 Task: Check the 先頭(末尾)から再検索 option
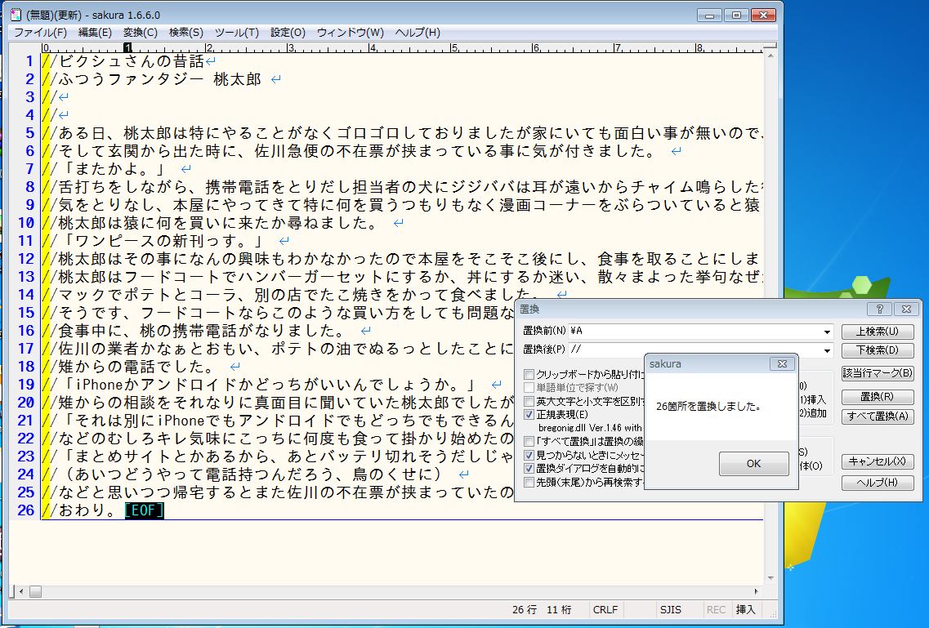click(529, 482)
